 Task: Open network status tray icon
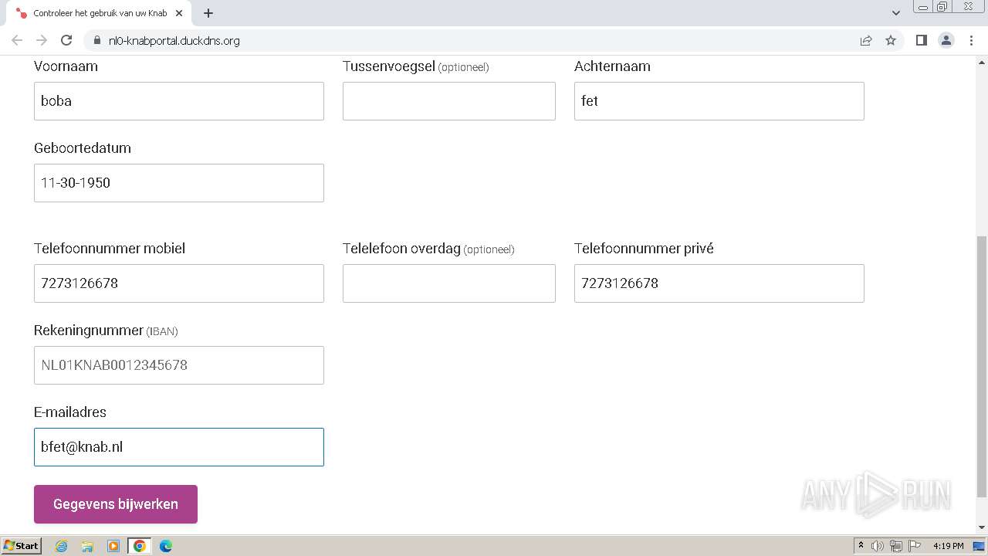pos(896,546)
